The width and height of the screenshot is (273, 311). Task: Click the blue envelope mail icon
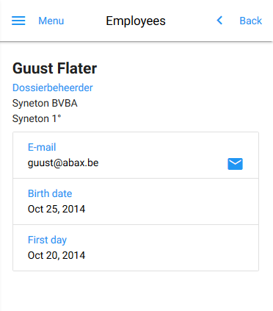click(x=235, y=164)
